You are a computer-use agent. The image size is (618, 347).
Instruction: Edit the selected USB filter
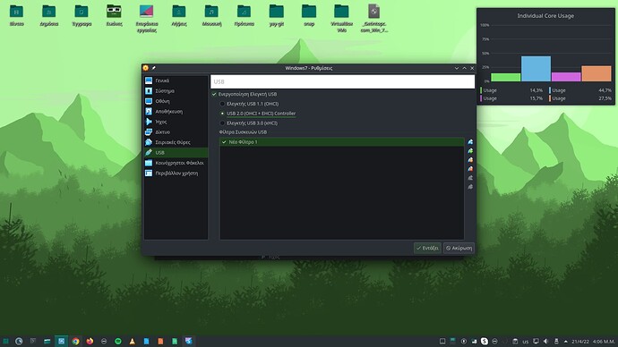pyautogui.click(x=470, y=160)
